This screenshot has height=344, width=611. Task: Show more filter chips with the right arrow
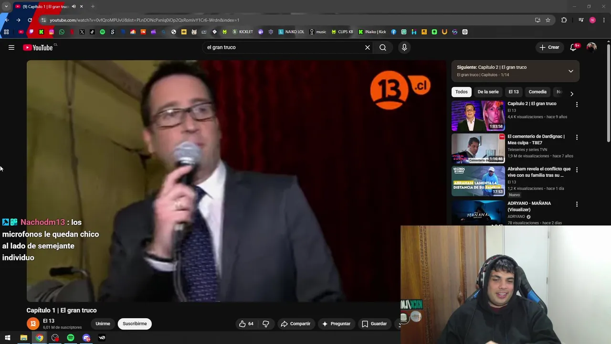pyautogui.click(x=572, y=94)
